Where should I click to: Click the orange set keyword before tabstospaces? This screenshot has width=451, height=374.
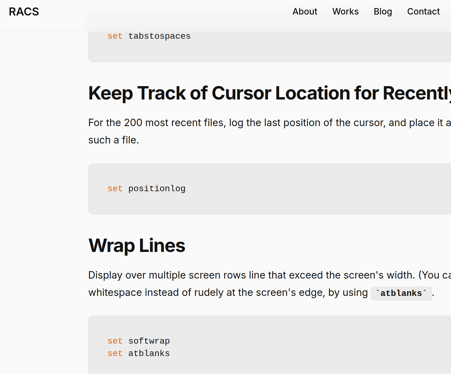pyautogui.click(x=115, y=36)
